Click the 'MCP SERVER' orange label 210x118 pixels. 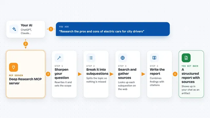[x=16, y=75]
